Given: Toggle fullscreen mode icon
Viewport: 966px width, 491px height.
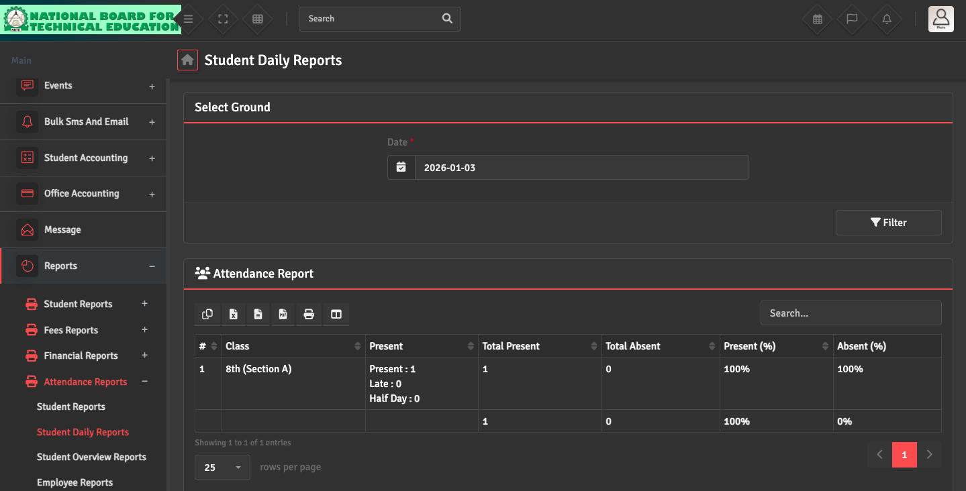Looking at the screenshot, I should tap(223, 19).
